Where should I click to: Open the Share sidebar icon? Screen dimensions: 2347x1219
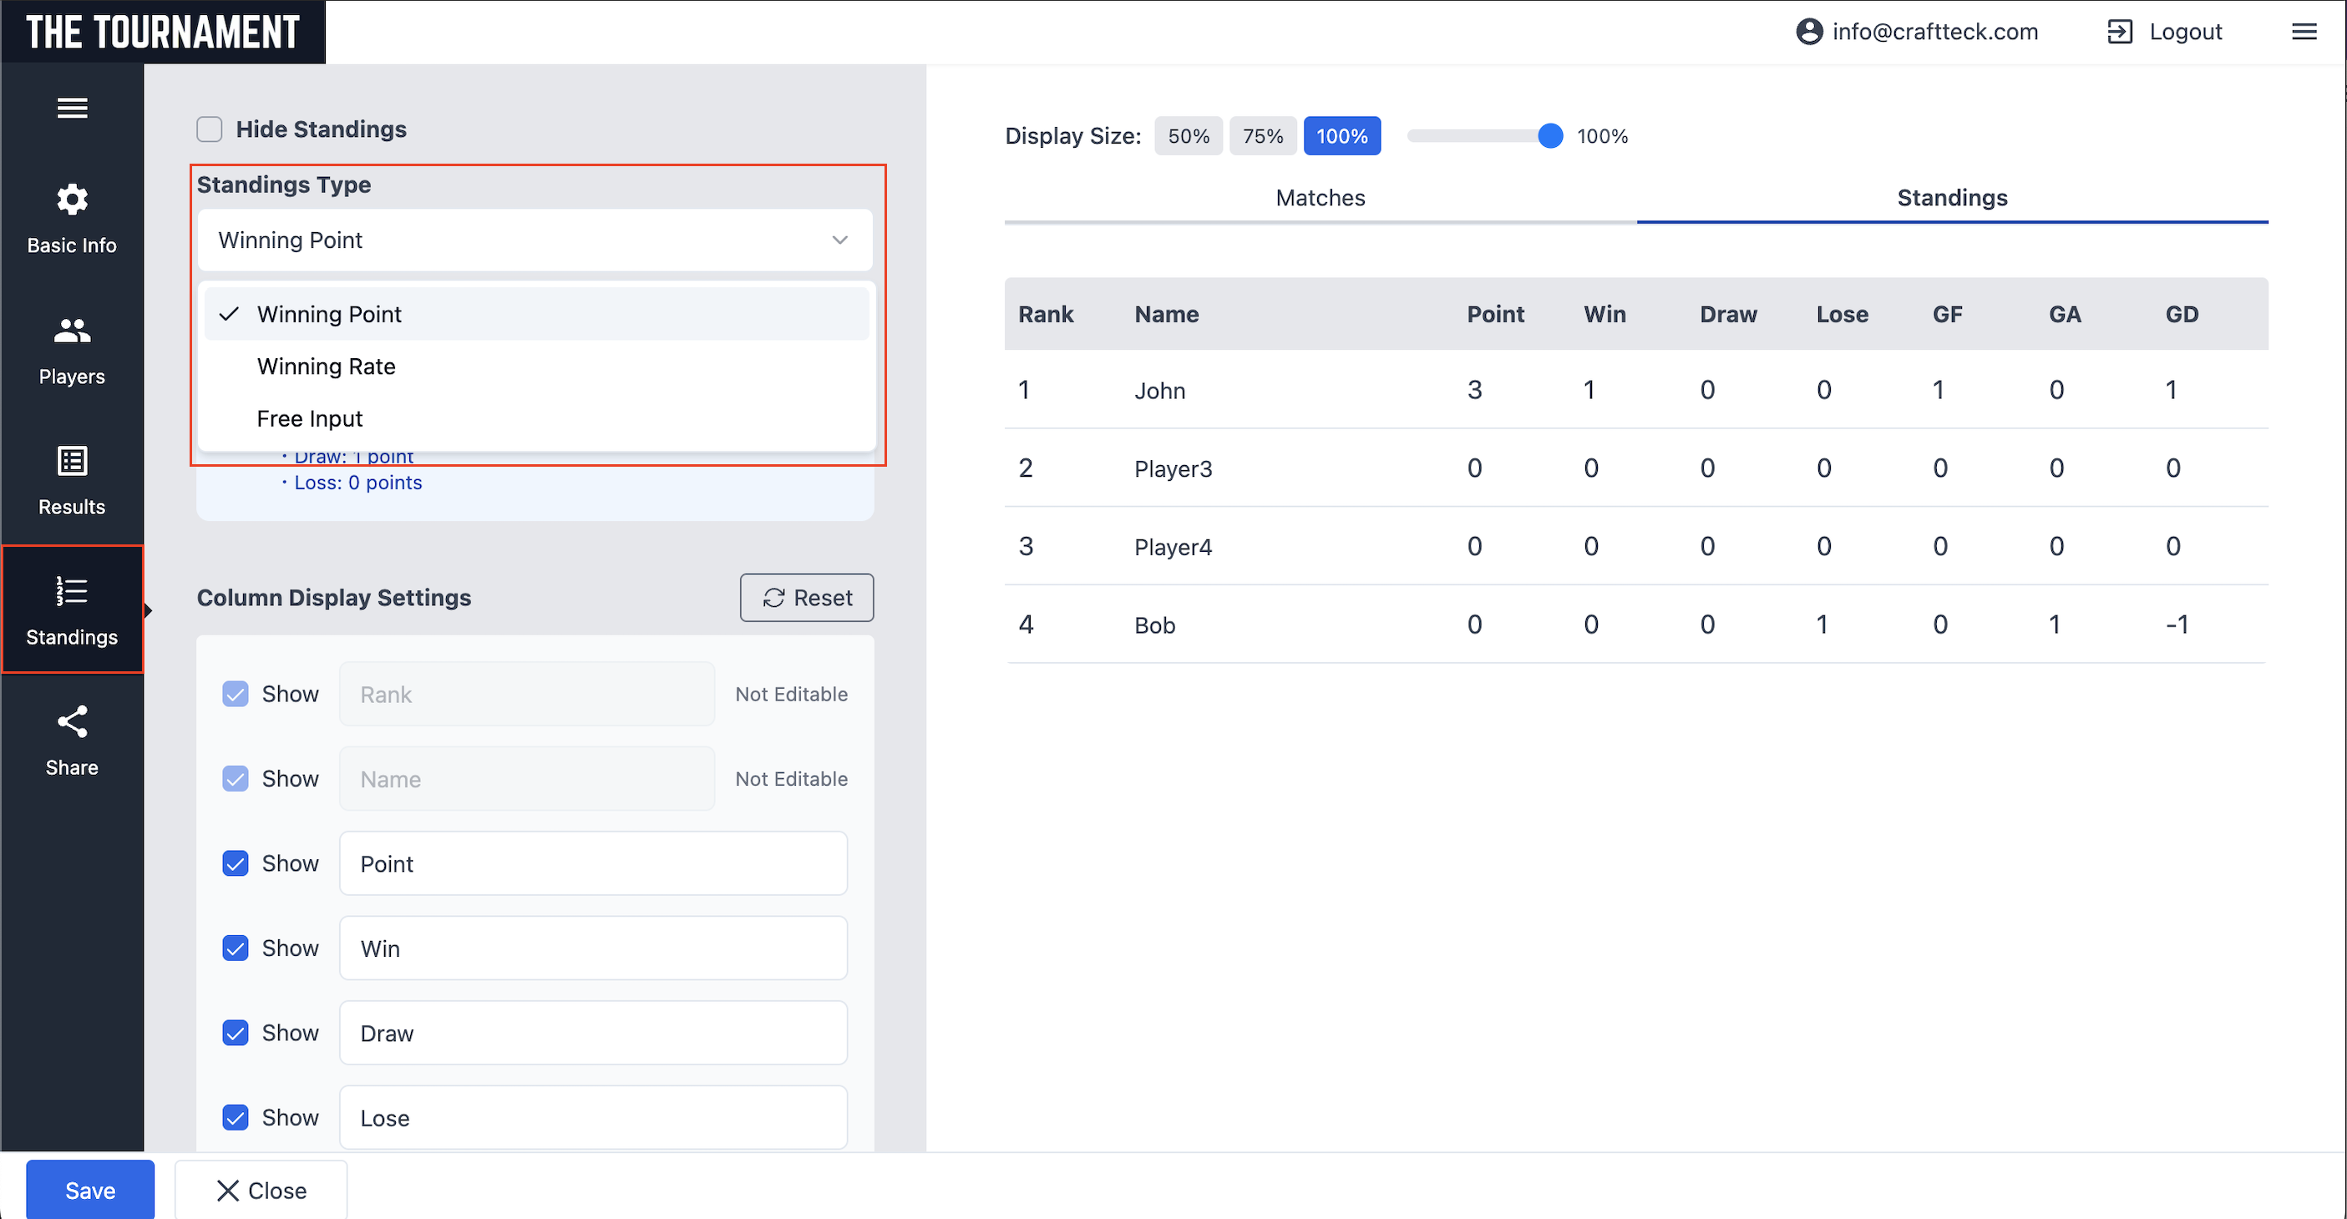[x=72, y=721]
